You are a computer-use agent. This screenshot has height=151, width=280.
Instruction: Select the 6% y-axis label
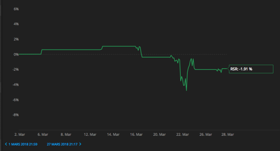click(x=16, y=9)
